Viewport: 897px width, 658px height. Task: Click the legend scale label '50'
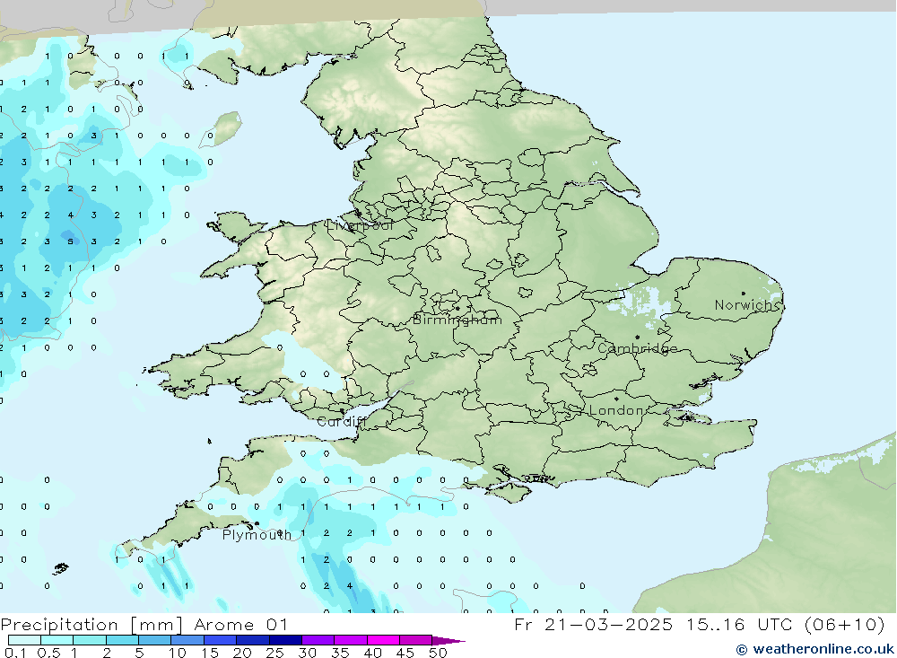438,653
